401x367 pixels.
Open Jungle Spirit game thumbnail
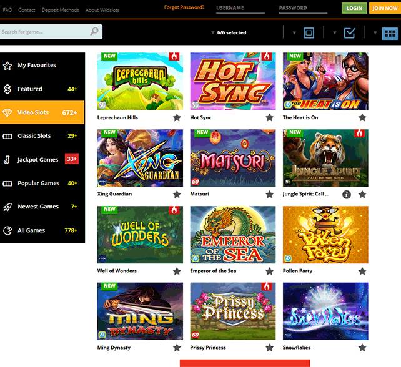(x=325, y=158)
